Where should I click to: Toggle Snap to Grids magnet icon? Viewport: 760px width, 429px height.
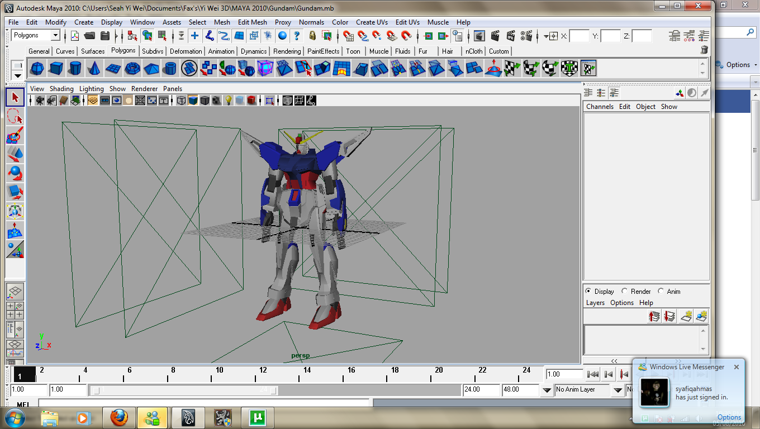348,36
